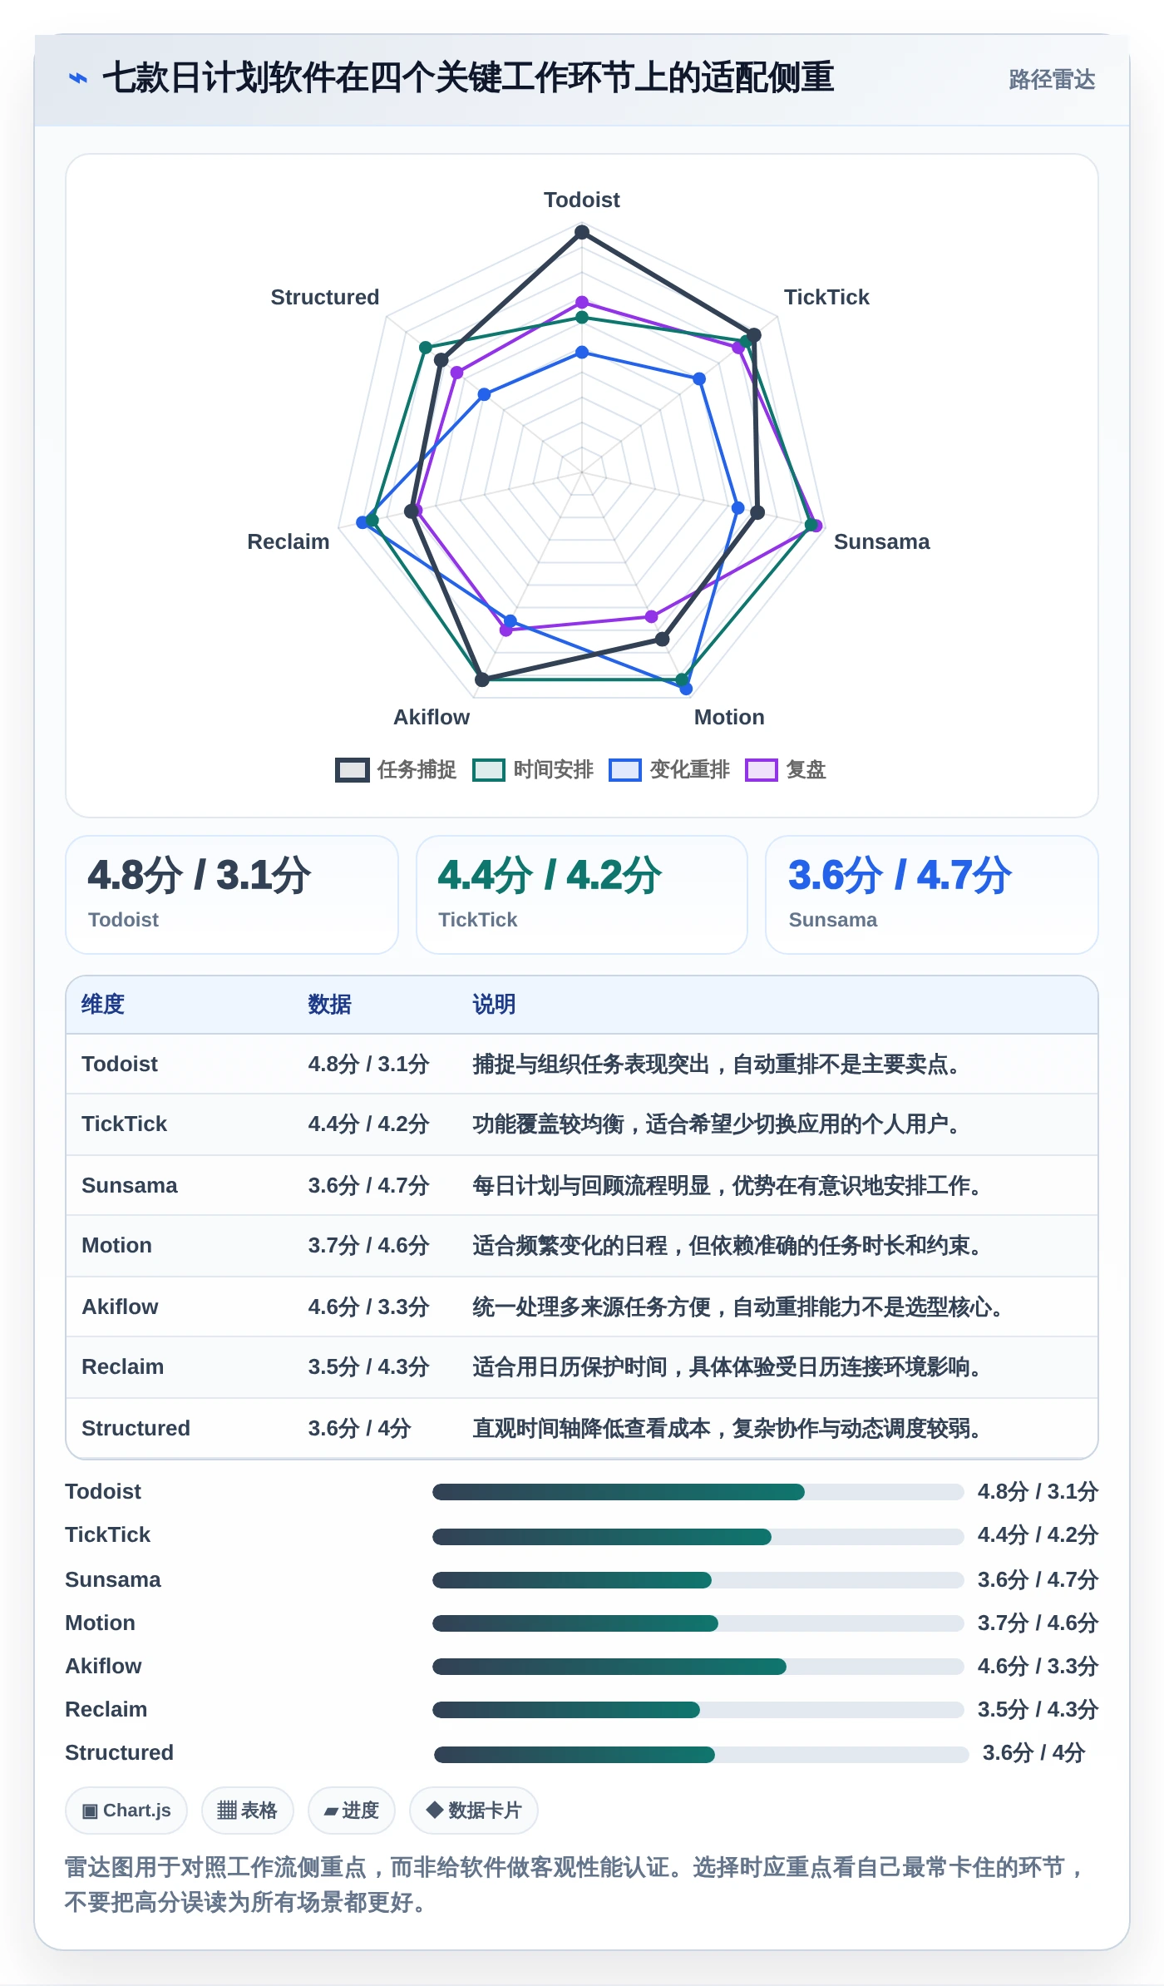This screenshot has width=1164, height=1986.
Task: Click the 4.6分 / 3.3分 value beside Akiflow bar
Action: (1038, 1667)
